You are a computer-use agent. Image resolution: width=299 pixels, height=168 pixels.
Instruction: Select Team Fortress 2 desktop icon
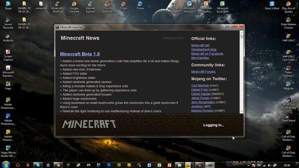[288, 71]
